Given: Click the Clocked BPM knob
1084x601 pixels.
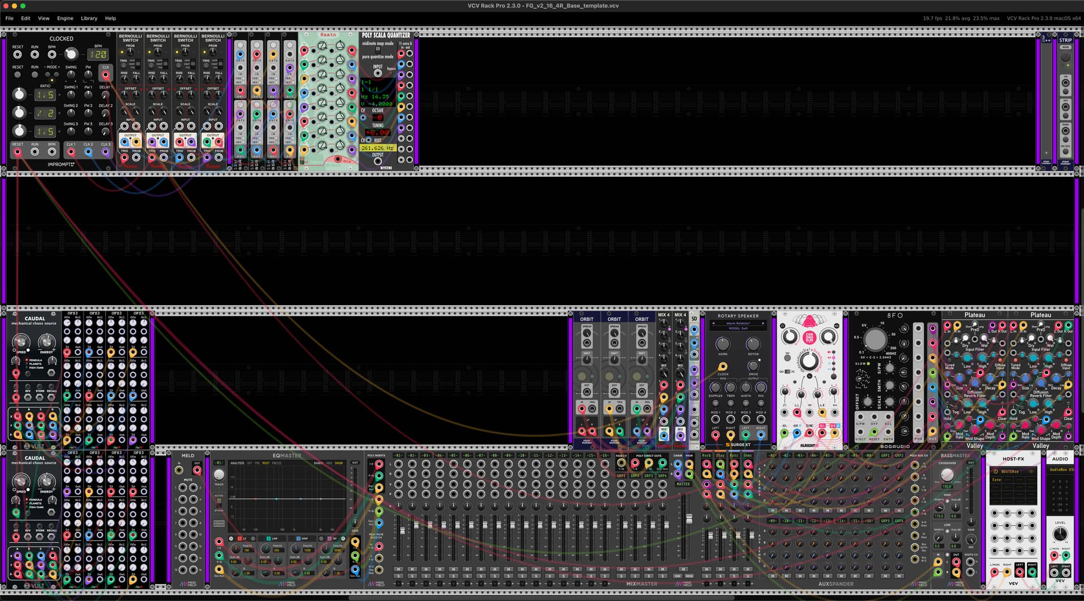Looking at the screenshot, I should pyautogui.click(x=71, y=54).
